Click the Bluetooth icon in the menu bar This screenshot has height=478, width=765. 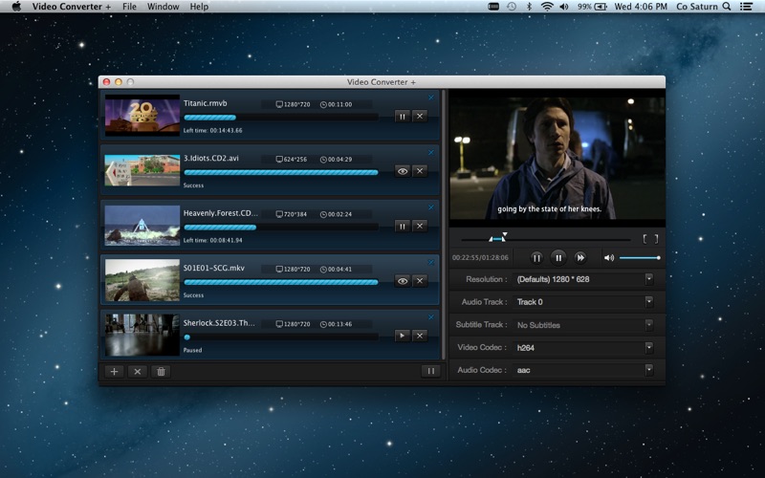[529, 7]
